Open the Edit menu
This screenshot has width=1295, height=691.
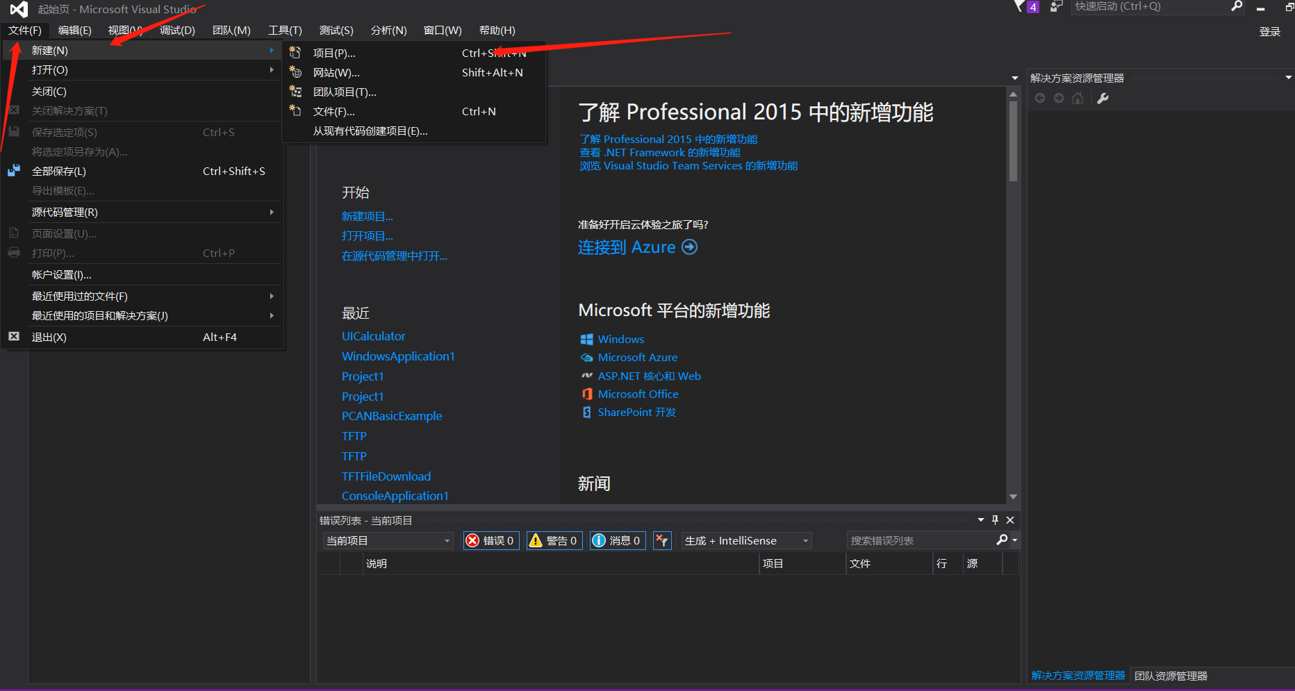coord(74,30)
